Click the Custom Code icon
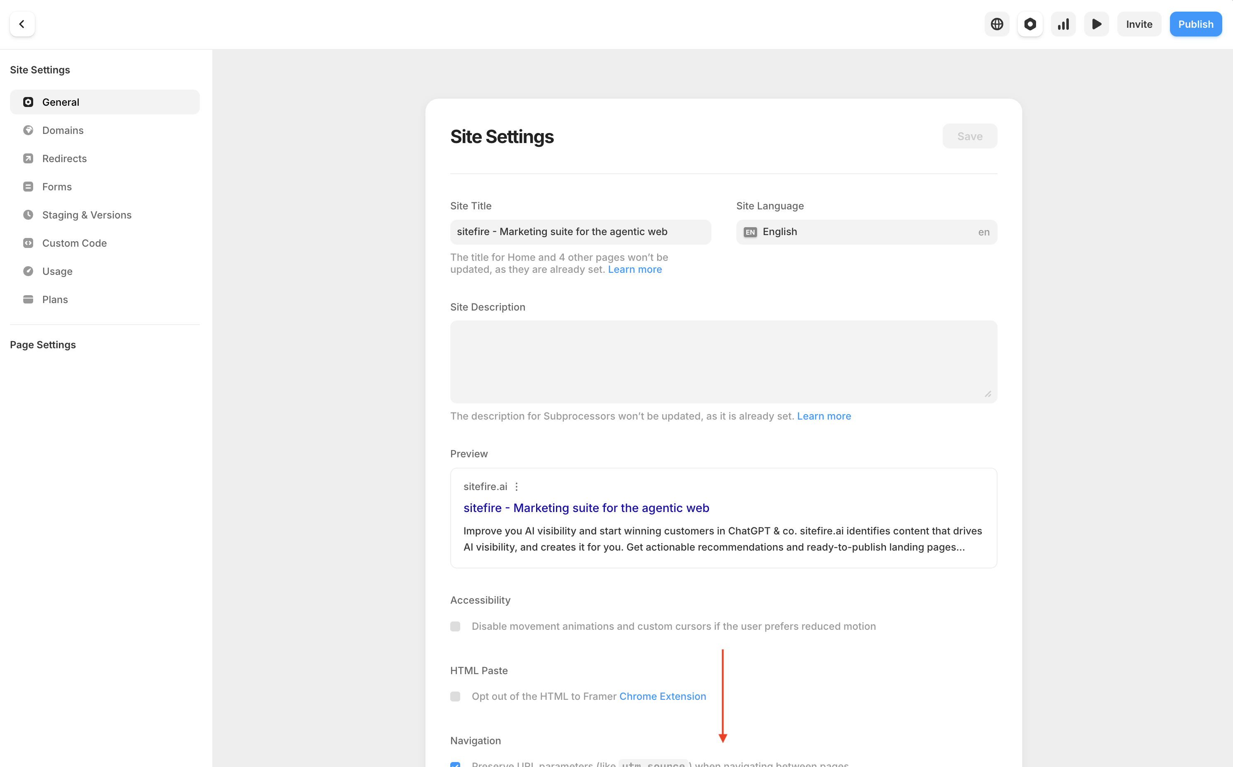The height and width of the screenshot is (767, 1233). 29,243
